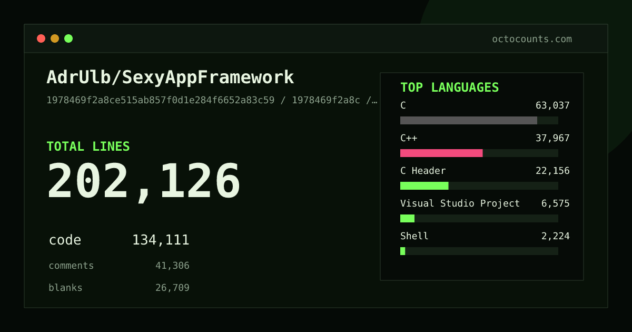
Task: Click the C Header language label
Action: click(423, 171)
